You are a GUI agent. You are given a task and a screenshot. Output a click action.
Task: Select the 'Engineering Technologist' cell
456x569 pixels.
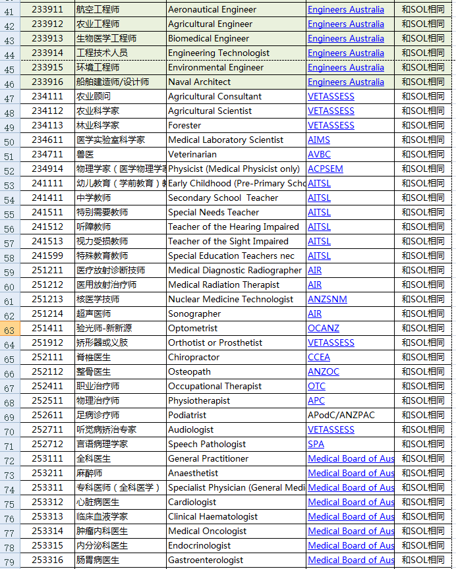pyautogui.click(x=236, y=53)
